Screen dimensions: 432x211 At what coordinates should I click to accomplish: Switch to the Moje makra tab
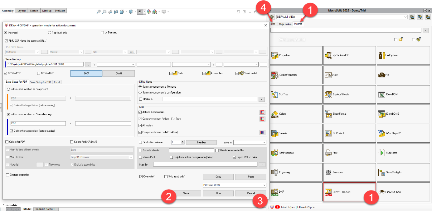pyautogui.click(x=285, y=24)
